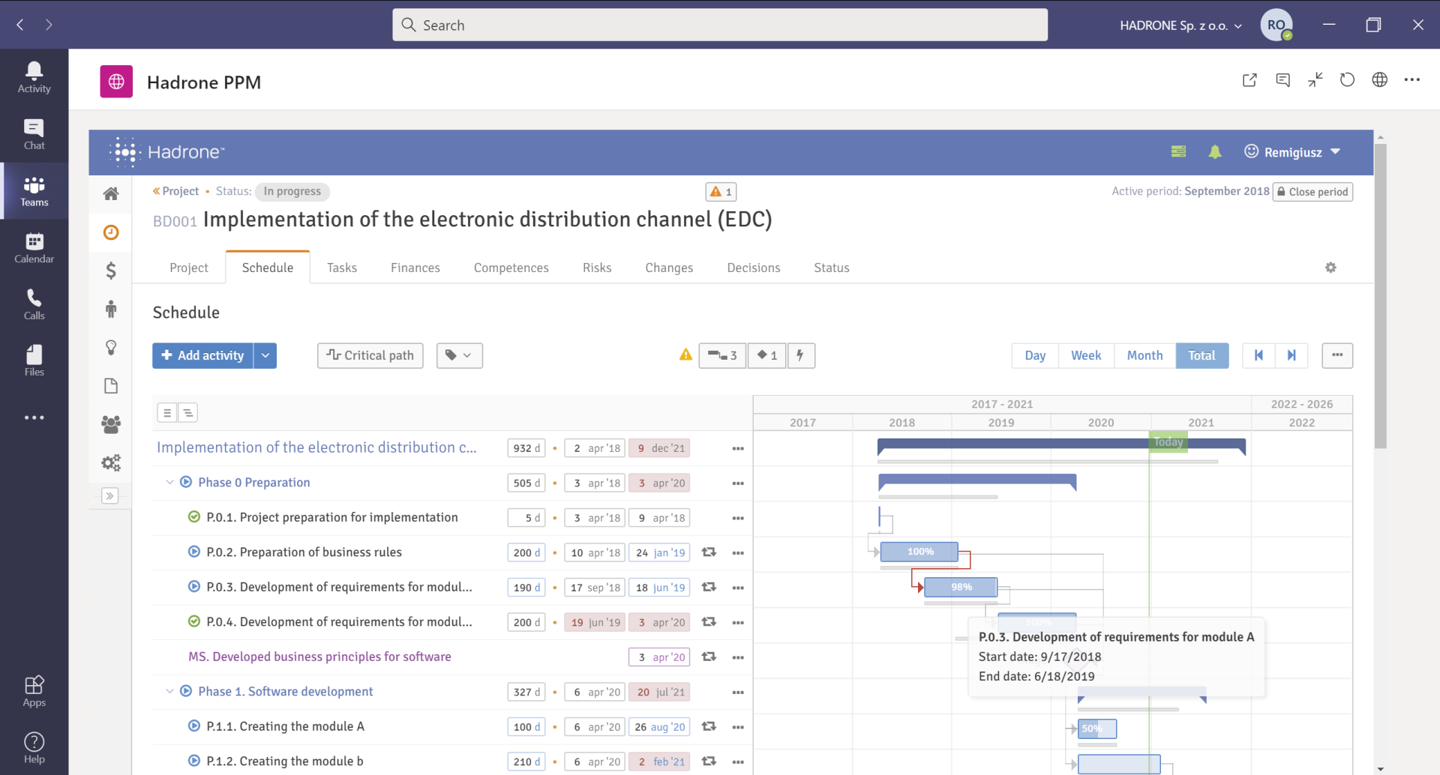Viewport: 1440px width, 775px height.
Task: Click the Teams search box
Action: (x=720, y=25)
